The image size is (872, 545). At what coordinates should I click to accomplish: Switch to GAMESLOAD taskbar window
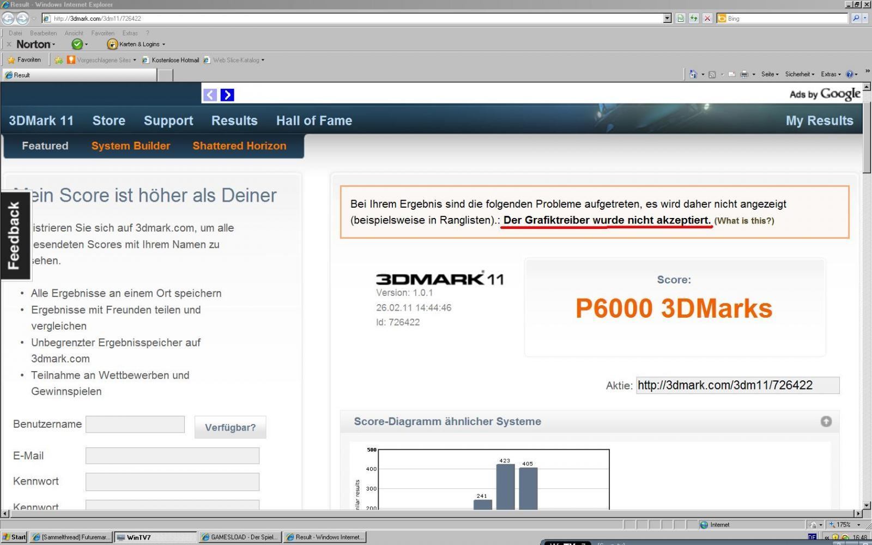click(240, 537)
